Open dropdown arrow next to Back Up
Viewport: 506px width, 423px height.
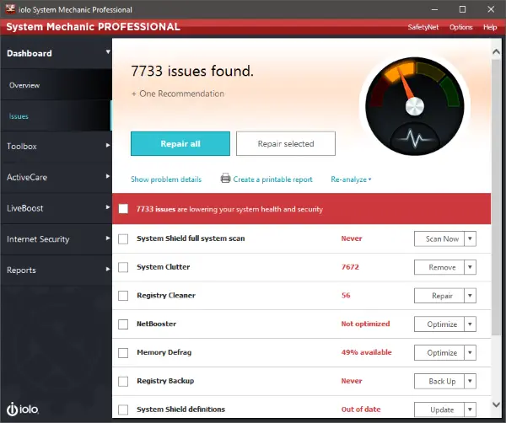click(x=471, y=381)
